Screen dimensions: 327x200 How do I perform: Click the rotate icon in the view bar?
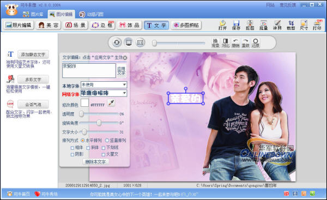coord(117,43)
